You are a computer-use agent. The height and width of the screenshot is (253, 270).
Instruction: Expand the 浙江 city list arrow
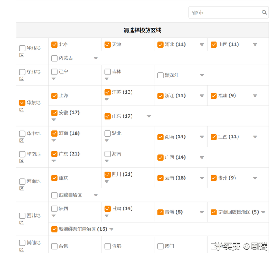[202, 96]
